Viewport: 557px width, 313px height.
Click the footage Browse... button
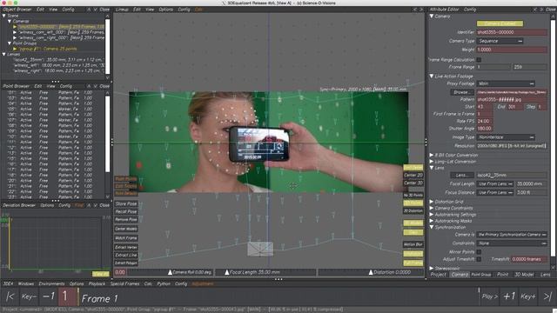point(462,92)
